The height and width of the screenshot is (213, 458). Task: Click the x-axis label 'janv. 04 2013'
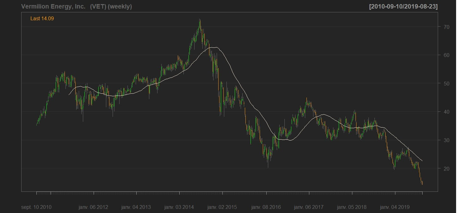(x=136, y=207)
